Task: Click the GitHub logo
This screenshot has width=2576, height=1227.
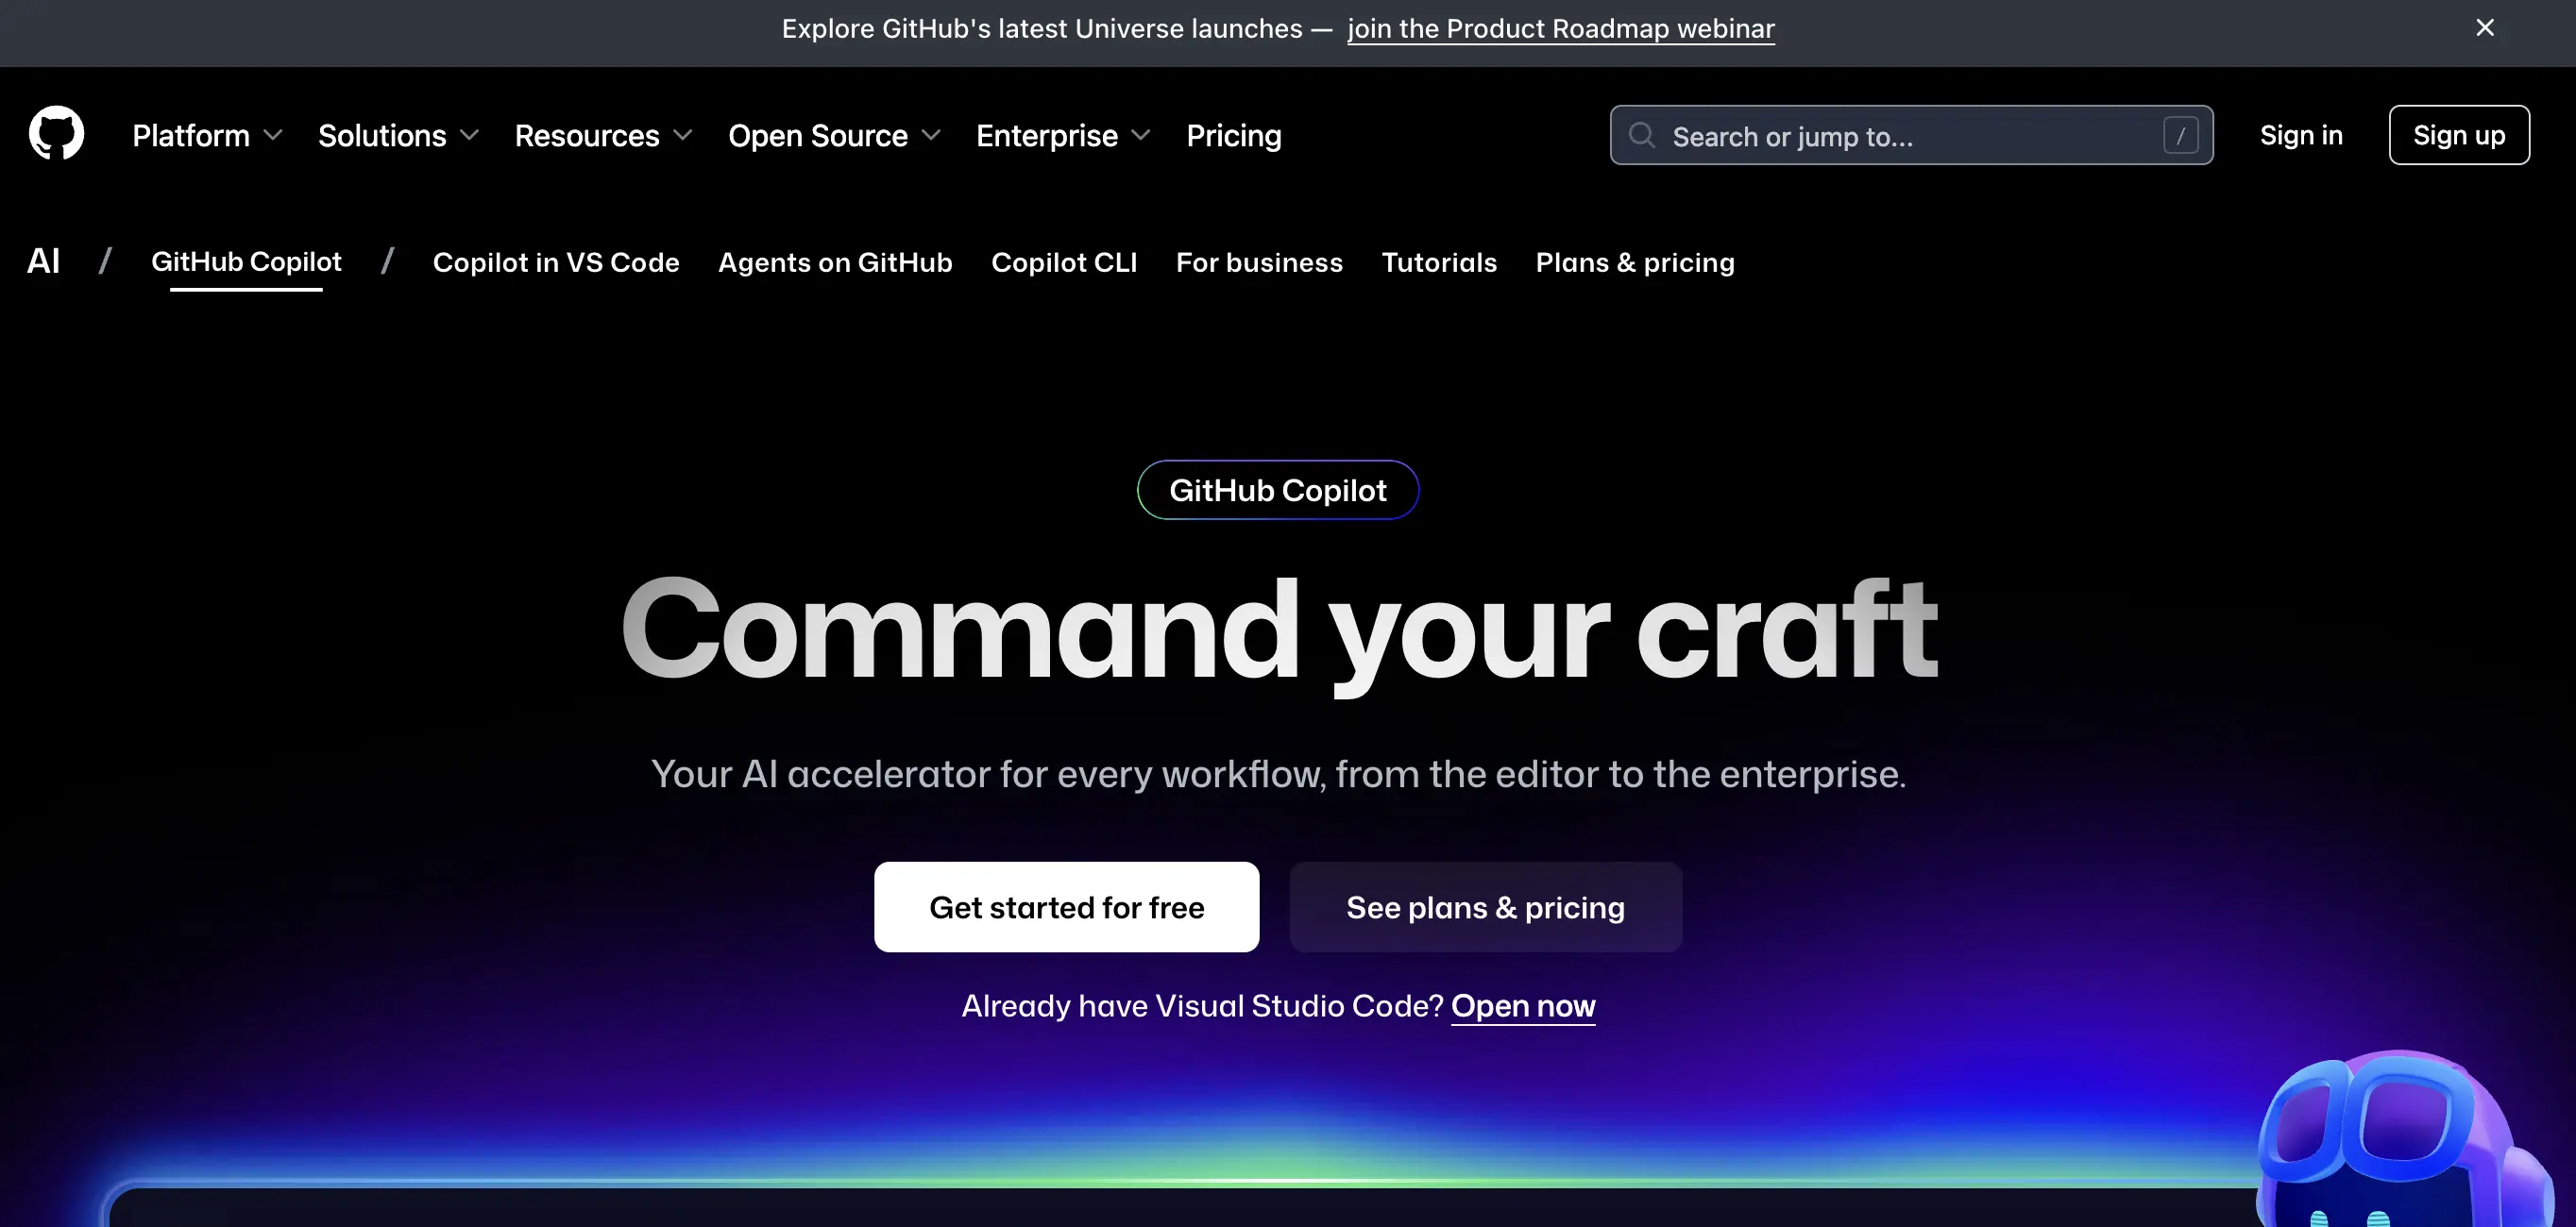Action: 56,133
